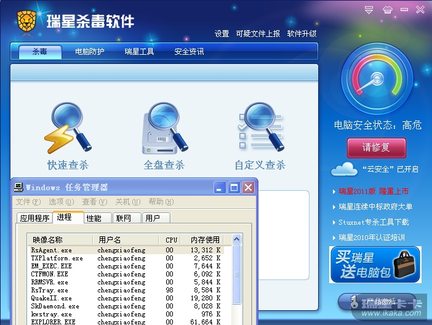The width and height of the screenshot is (432, 325).
Task: Open Stuxnet专杀工具下载 link
Action: 374,222
